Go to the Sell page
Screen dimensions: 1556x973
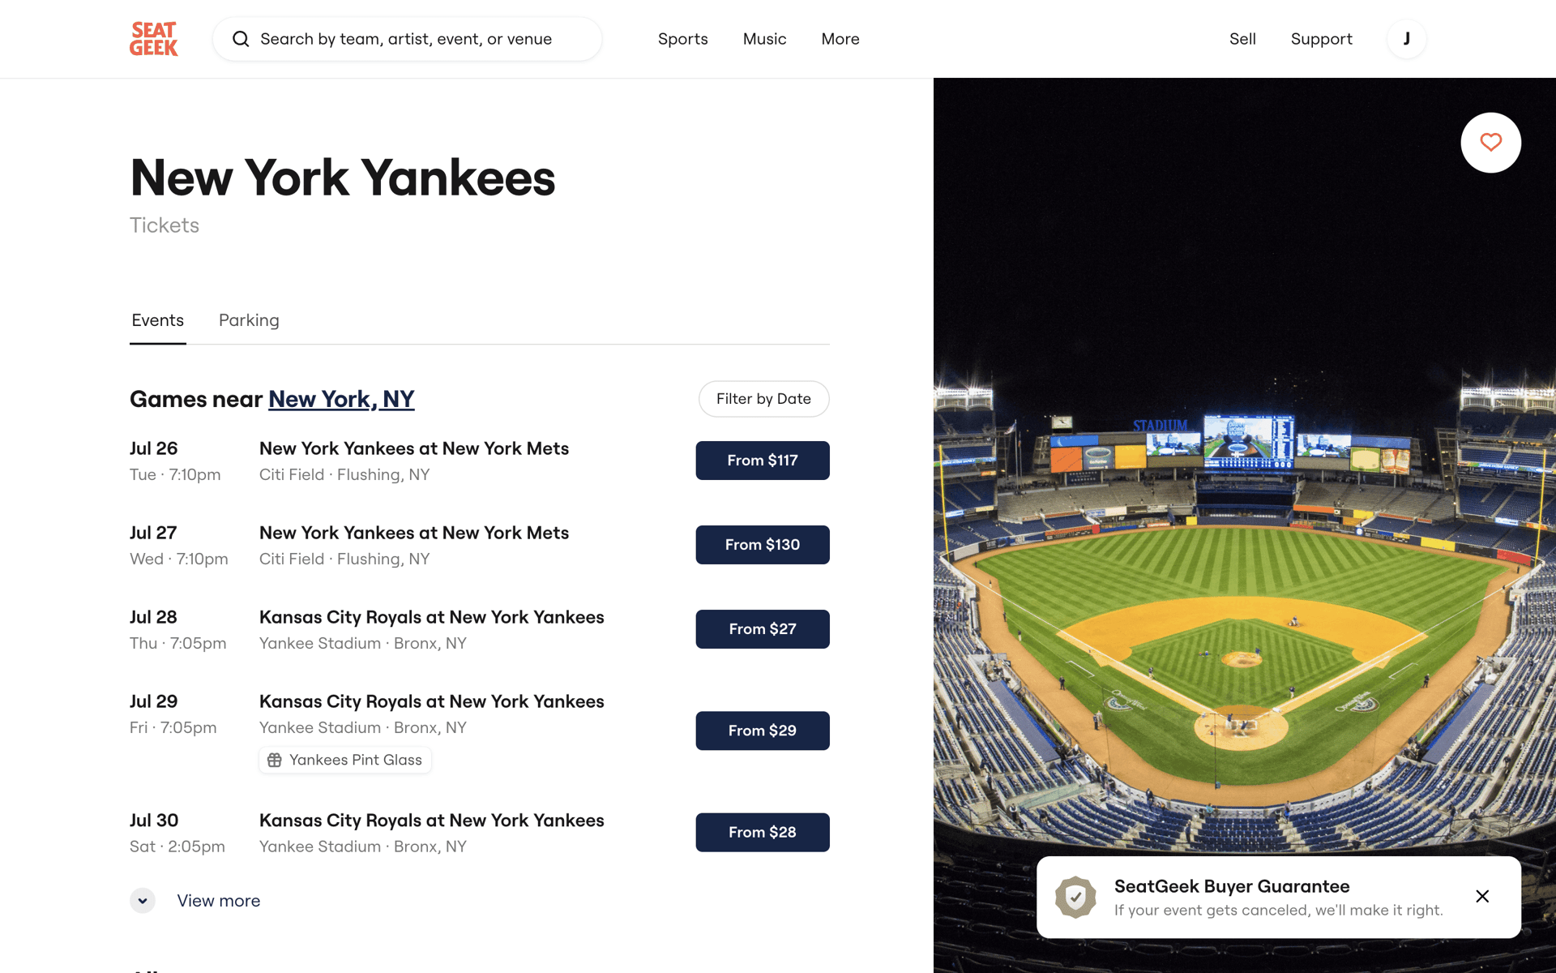[x=1242, y=39]
